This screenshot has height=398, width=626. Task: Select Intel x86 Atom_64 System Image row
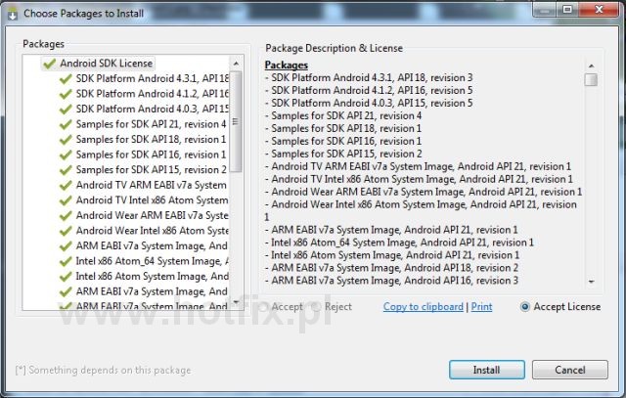pos(153,261)
